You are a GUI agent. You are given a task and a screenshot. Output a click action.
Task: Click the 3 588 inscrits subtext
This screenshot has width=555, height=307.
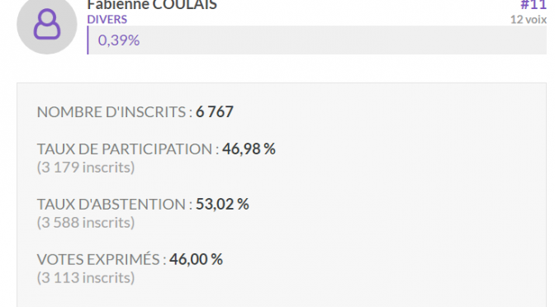(x=86, y=223)
